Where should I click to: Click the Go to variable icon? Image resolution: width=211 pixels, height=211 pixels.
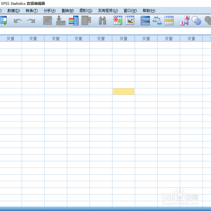coord(61,20)
